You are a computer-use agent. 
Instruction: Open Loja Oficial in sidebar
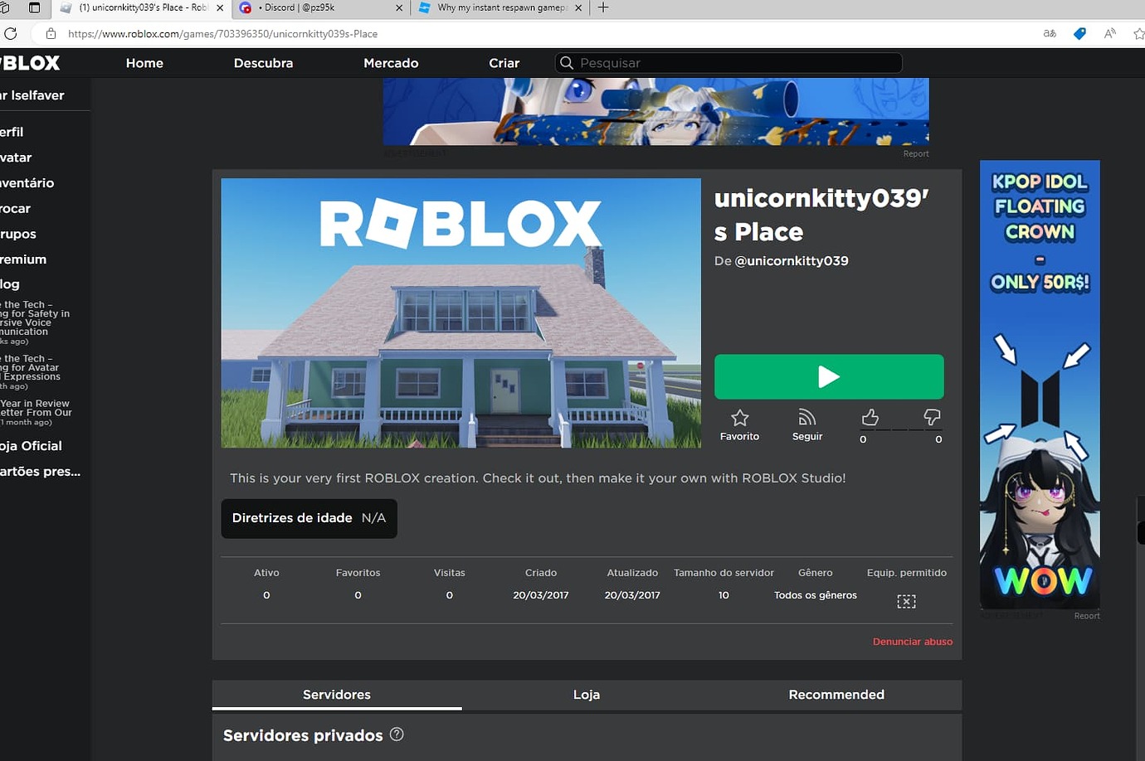tap(31, 446)
